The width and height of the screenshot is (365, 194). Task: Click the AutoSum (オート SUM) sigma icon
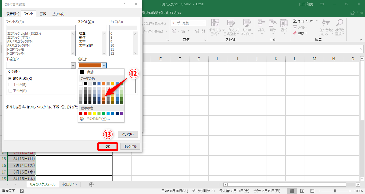[295, 21]
